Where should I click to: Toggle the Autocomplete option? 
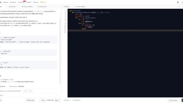pyautogui.click(x=80, y=7)
